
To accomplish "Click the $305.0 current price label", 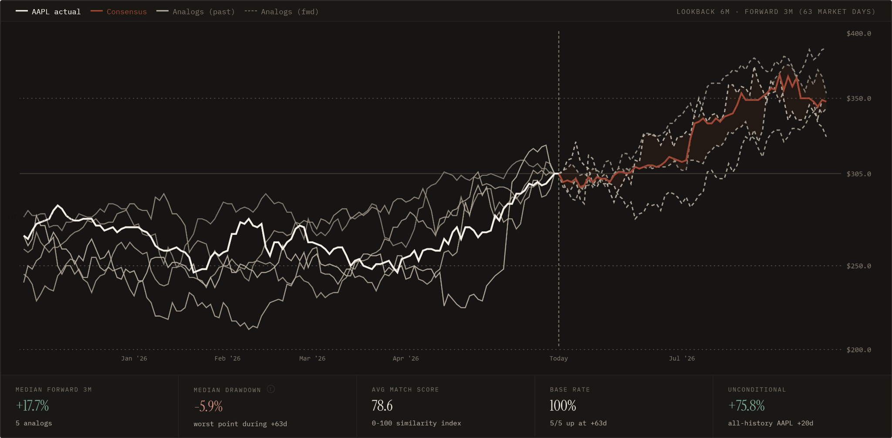I will coord(859,174).
